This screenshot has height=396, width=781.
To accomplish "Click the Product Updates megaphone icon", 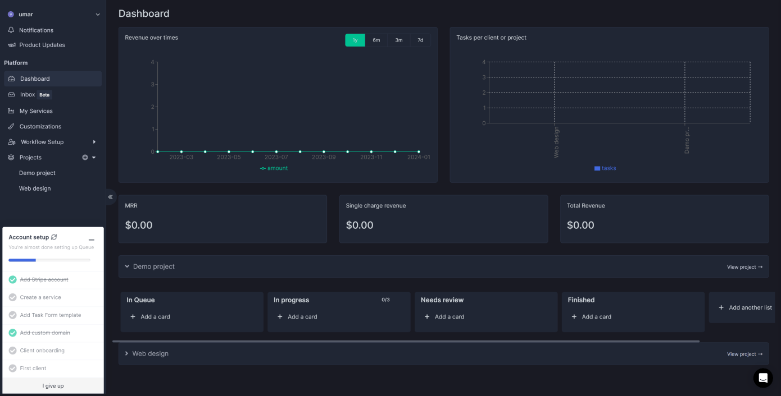I will 11,45.
